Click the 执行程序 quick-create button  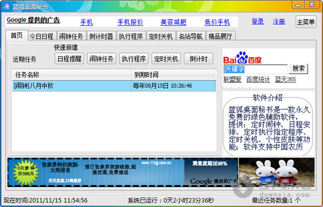134,59
